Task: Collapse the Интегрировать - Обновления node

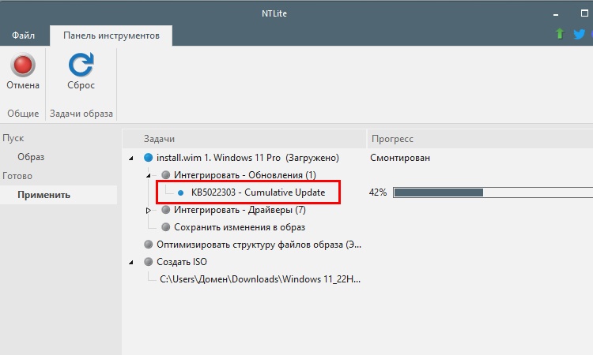Action: click(149, 175)
